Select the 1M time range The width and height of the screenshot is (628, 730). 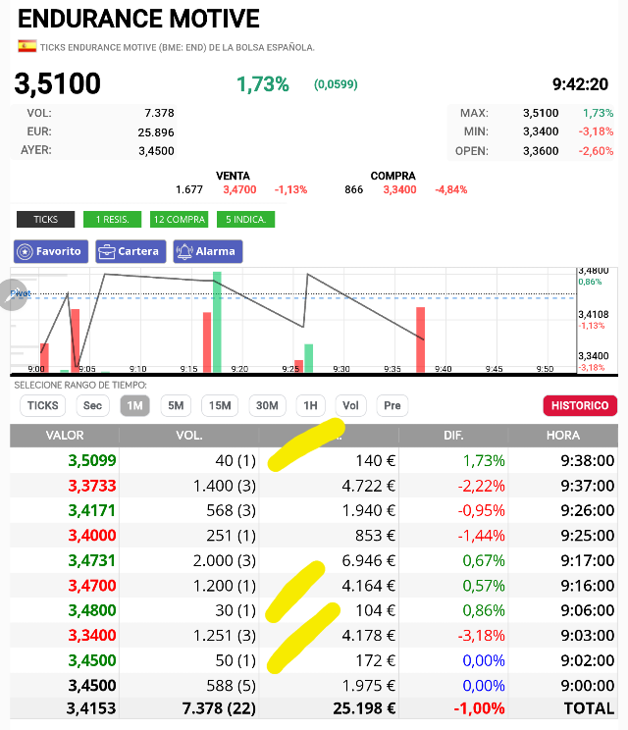coord(135,405)
